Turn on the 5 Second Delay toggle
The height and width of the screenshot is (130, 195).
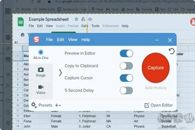[x=126, y=90]
